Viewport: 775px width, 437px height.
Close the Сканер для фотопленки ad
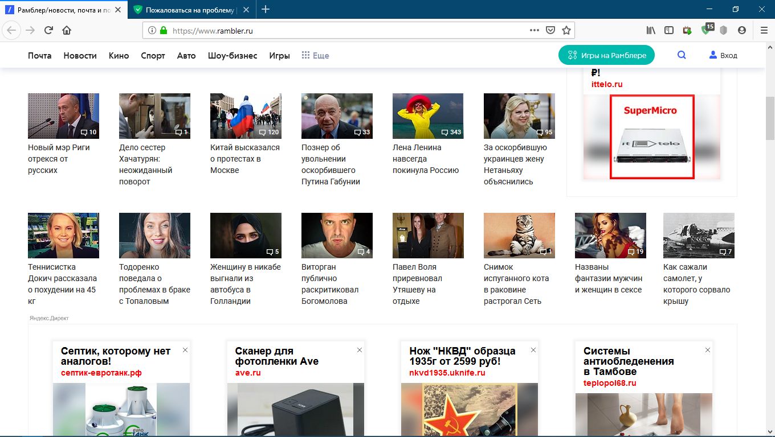[360, 350]
